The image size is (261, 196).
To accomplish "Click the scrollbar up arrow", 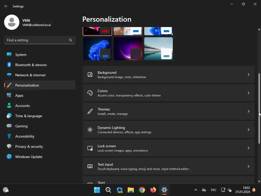I will tap(259, 29).
